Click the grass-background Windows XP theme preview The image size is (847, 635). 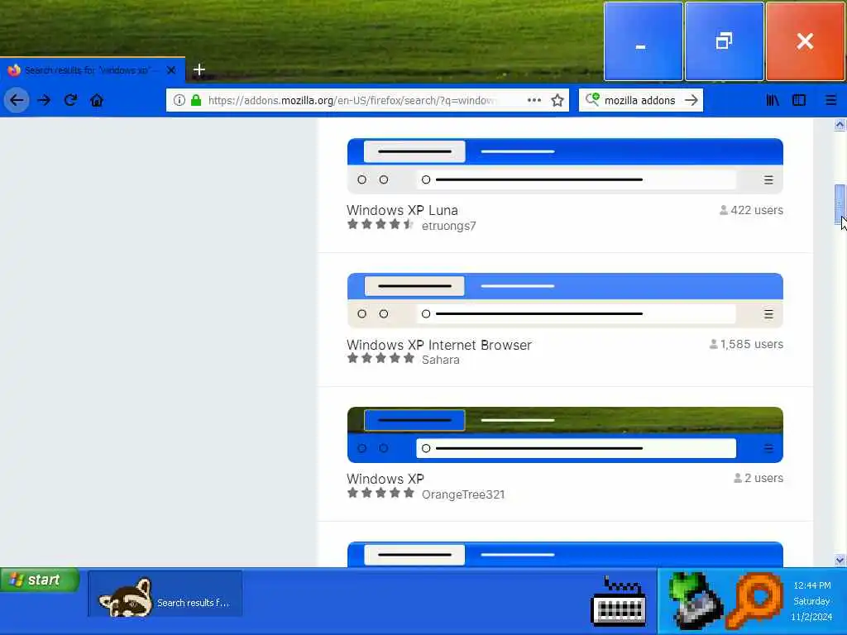point(565,435)
